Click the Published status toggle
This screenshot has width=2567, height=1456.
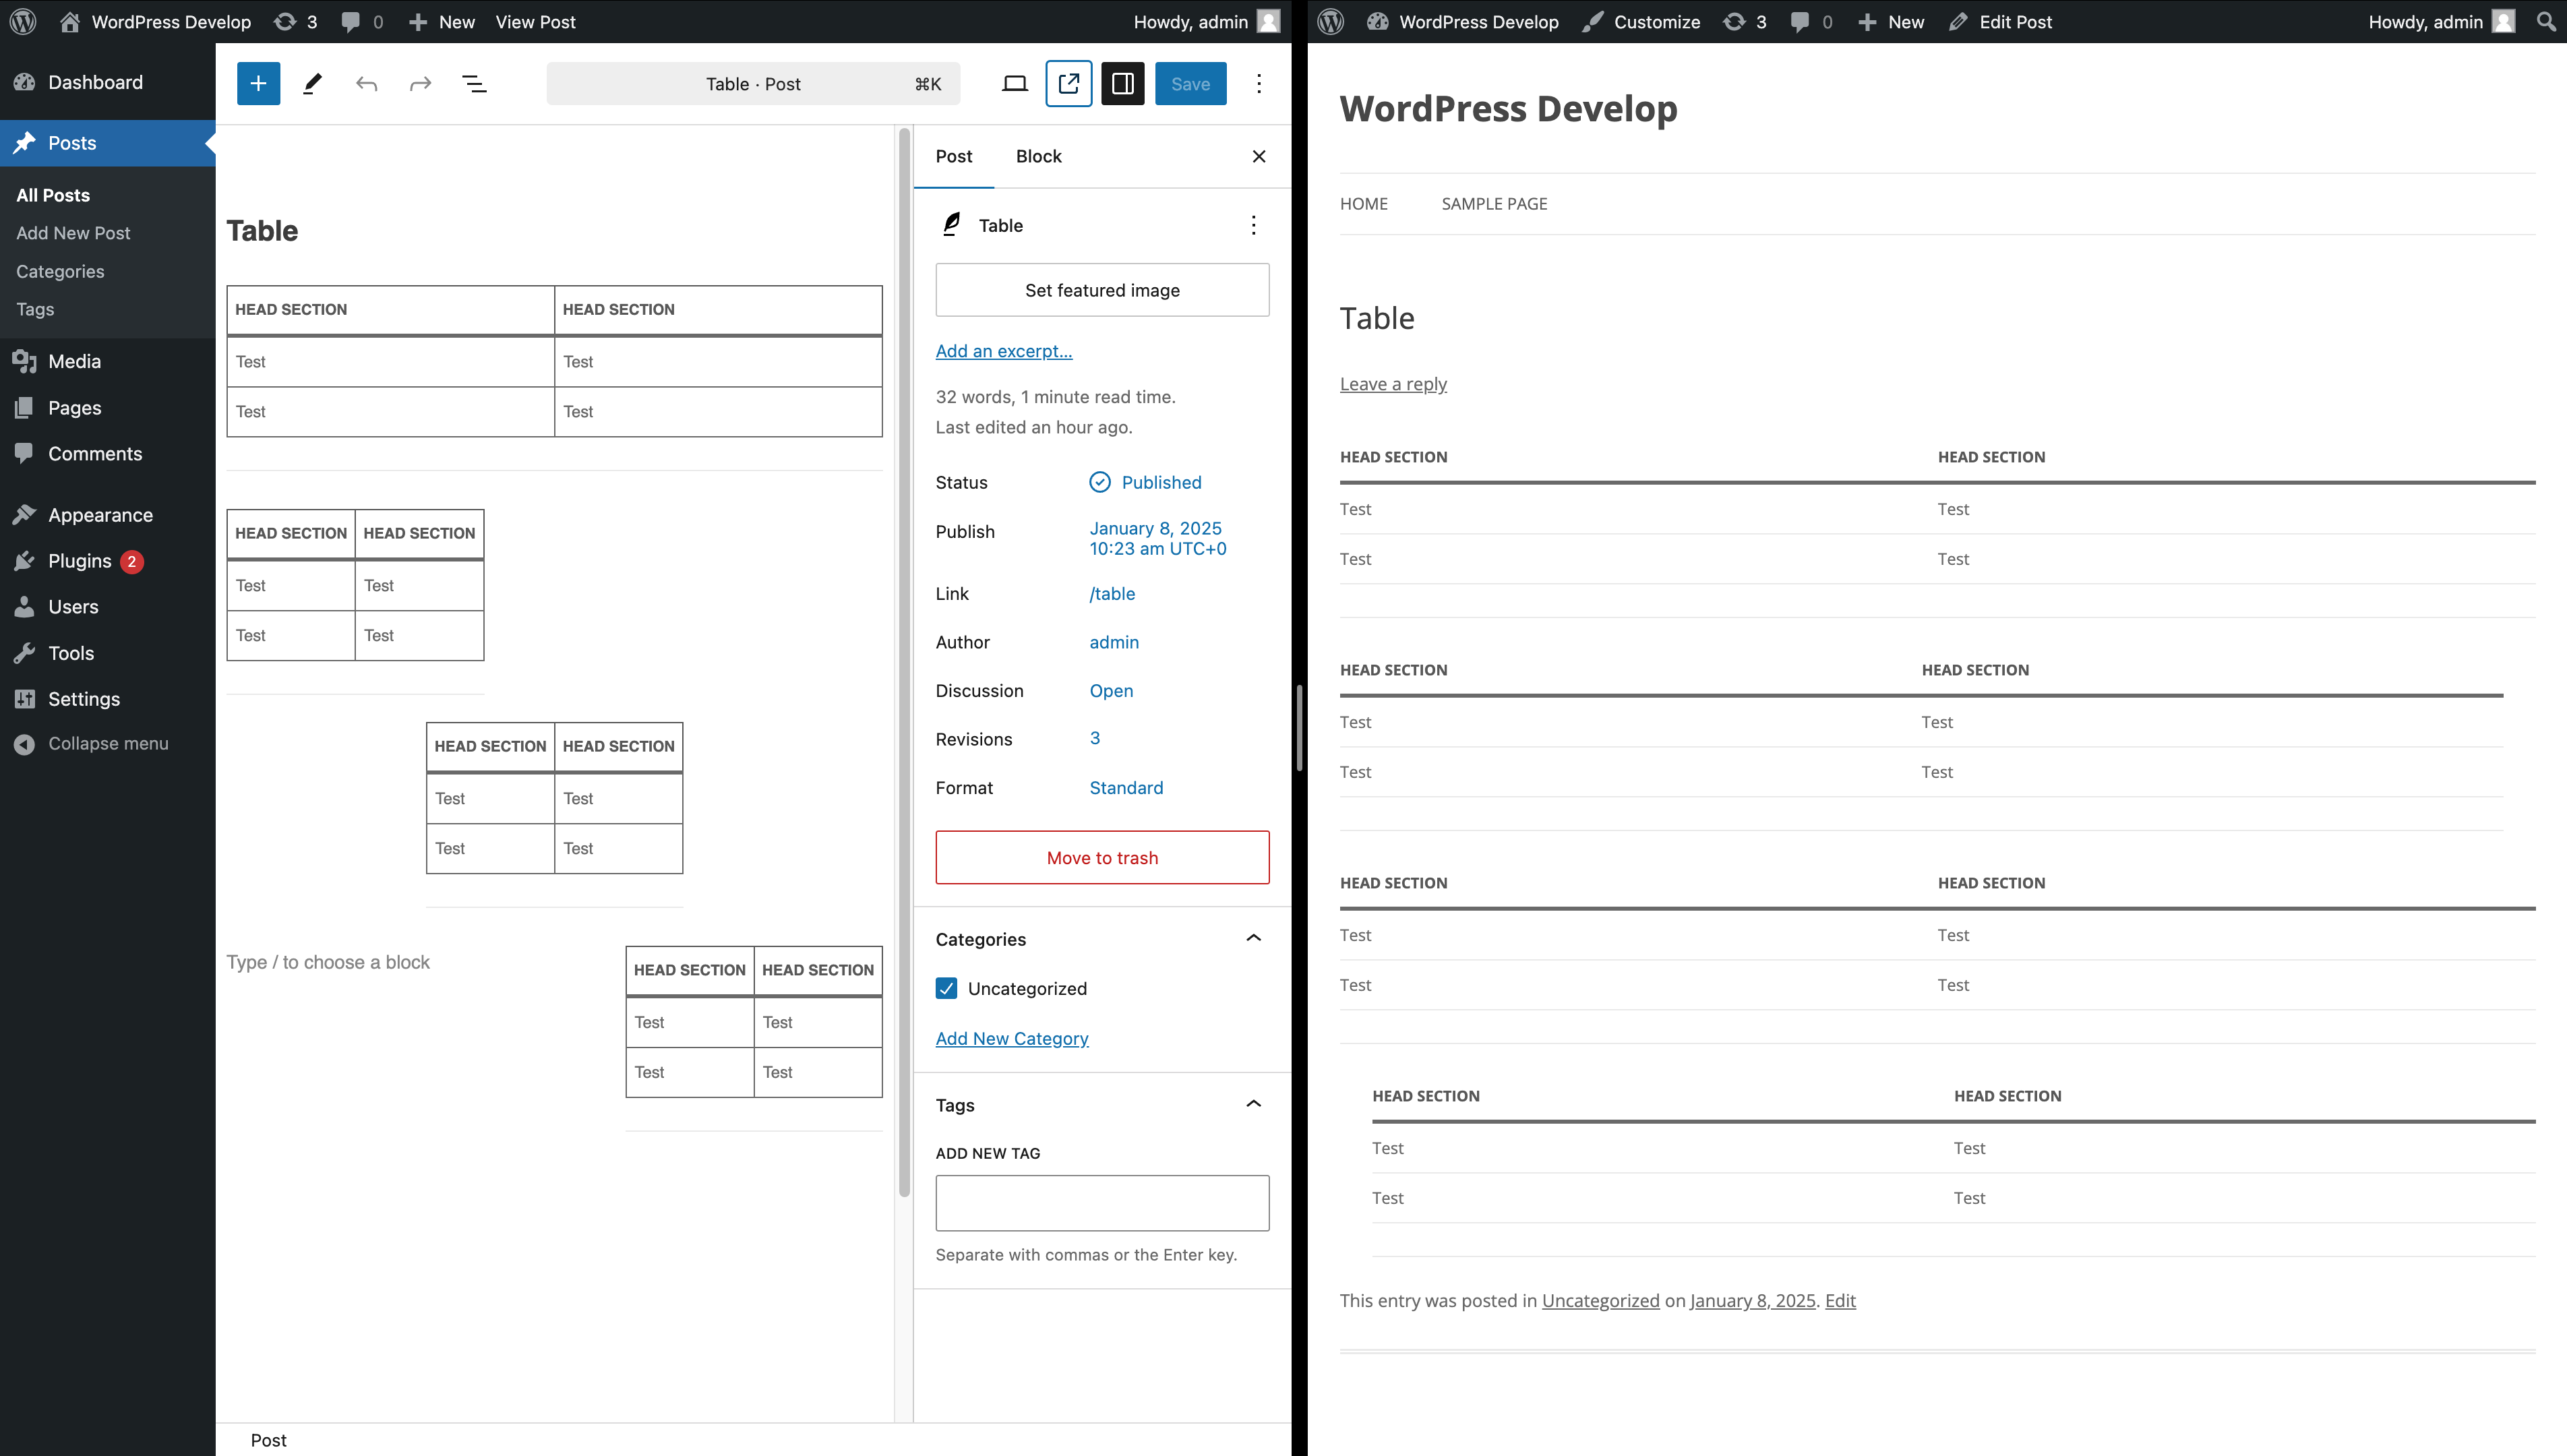tap(1160, 482)
